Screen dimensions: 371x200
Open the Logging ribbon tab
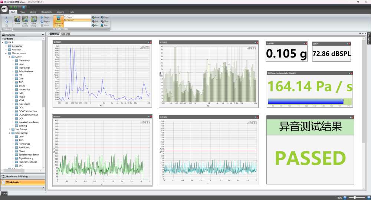60,12
